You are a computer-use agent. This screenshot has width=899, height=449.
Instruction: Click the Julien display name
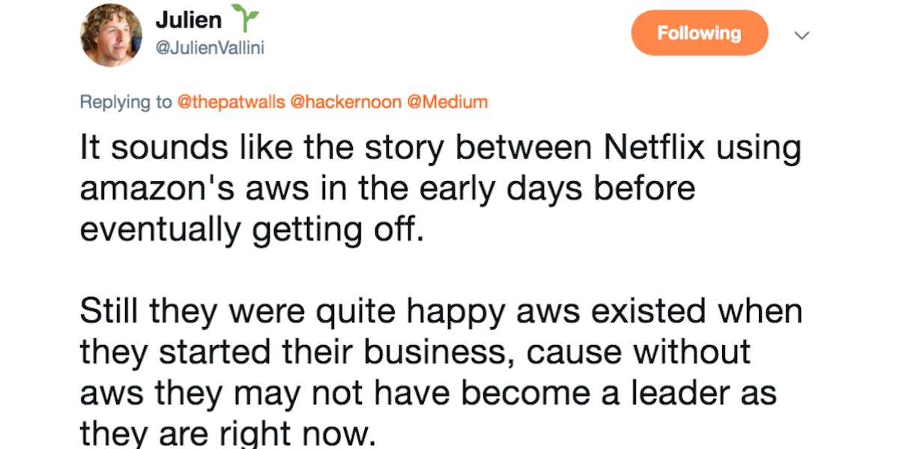tap(190, 19)
